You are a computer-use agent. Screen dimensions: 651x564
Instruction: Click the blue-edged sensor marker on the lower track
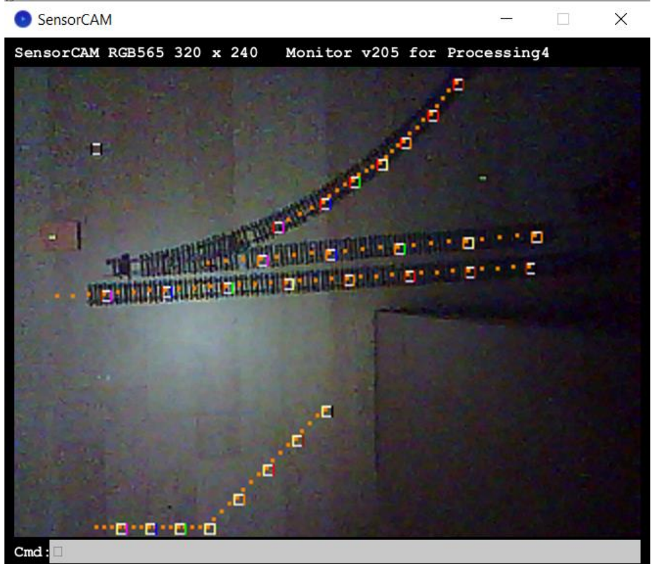(x=168, y=291)
